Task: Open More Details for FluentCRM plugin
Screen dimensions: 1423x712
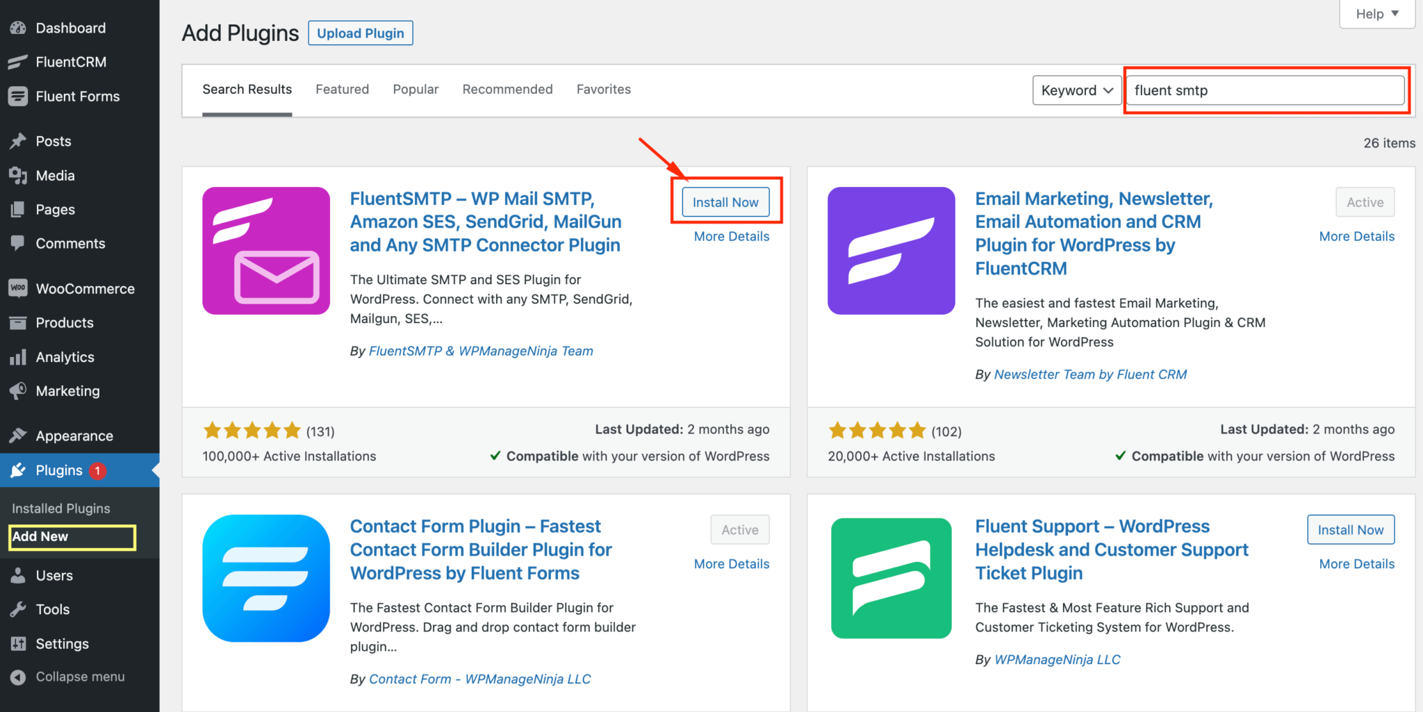Action: click(x=1356, y=236)
